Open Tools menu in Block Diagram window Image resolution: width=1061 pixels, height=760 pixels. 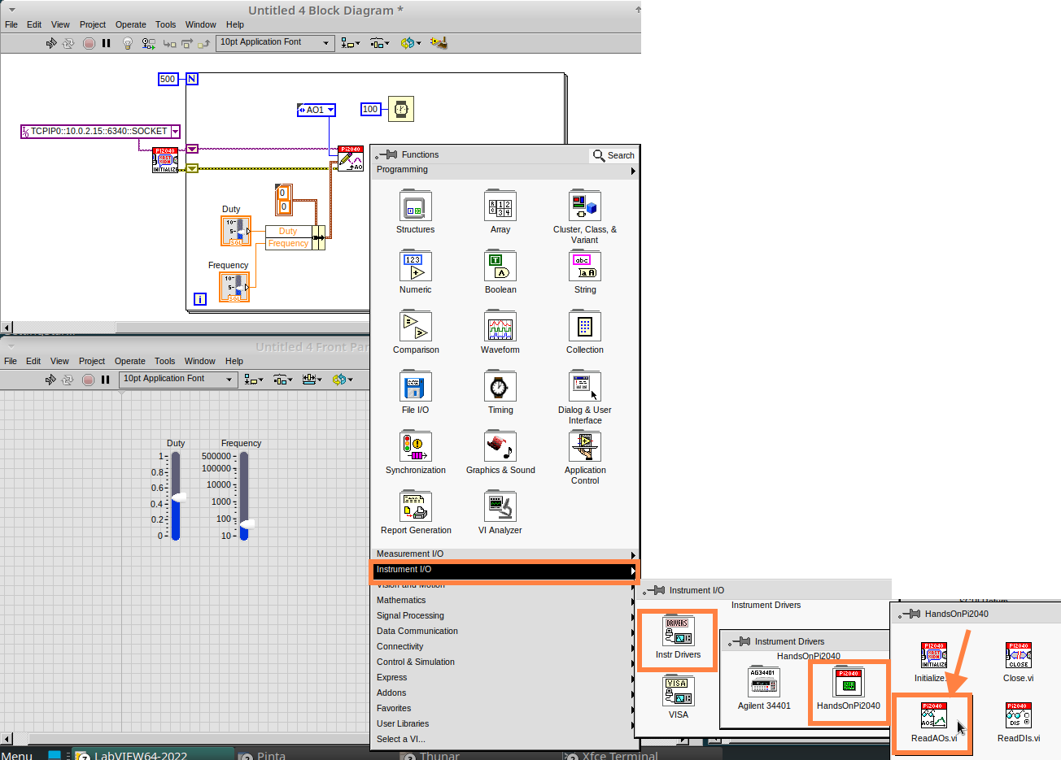click(165, 24)
